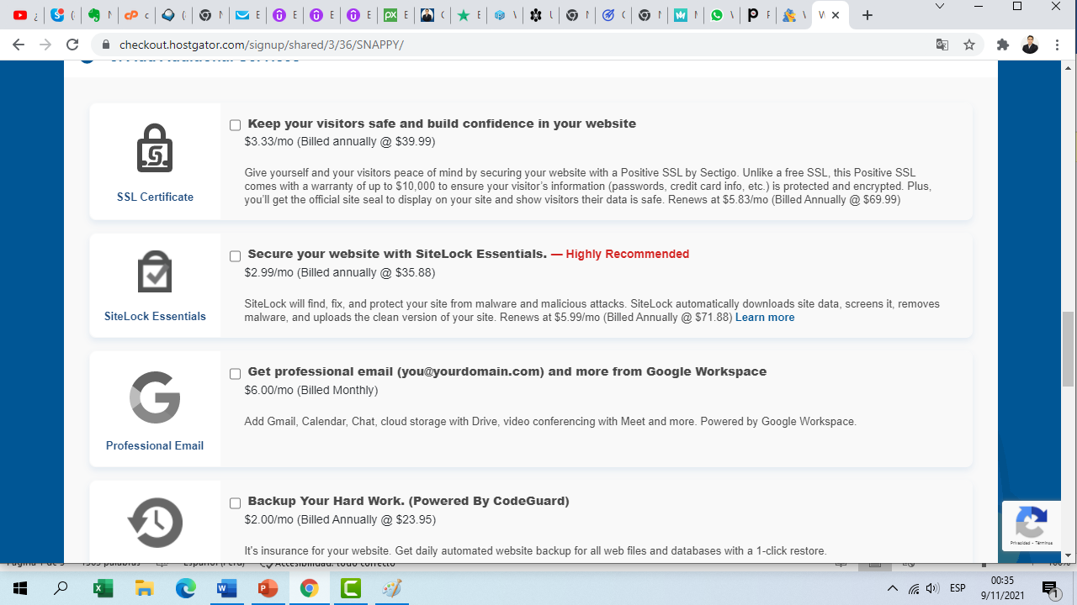This screenshot has width=1077, height=605.
Task: Switch to the YouTube tab
Action: [25, 15]
